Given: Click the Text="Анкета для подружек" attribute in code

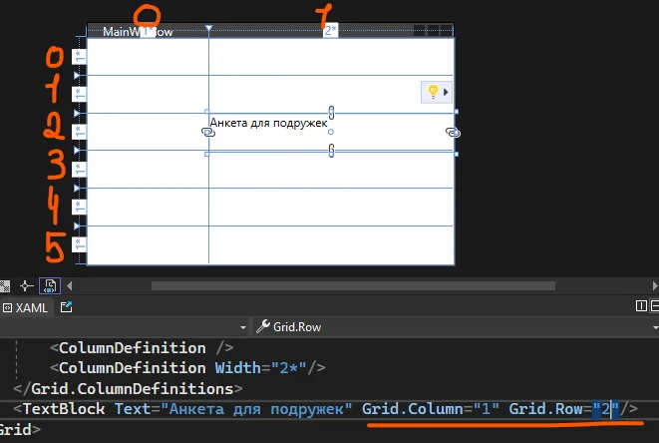Looking at the screenshot, I should click(233, 409).
